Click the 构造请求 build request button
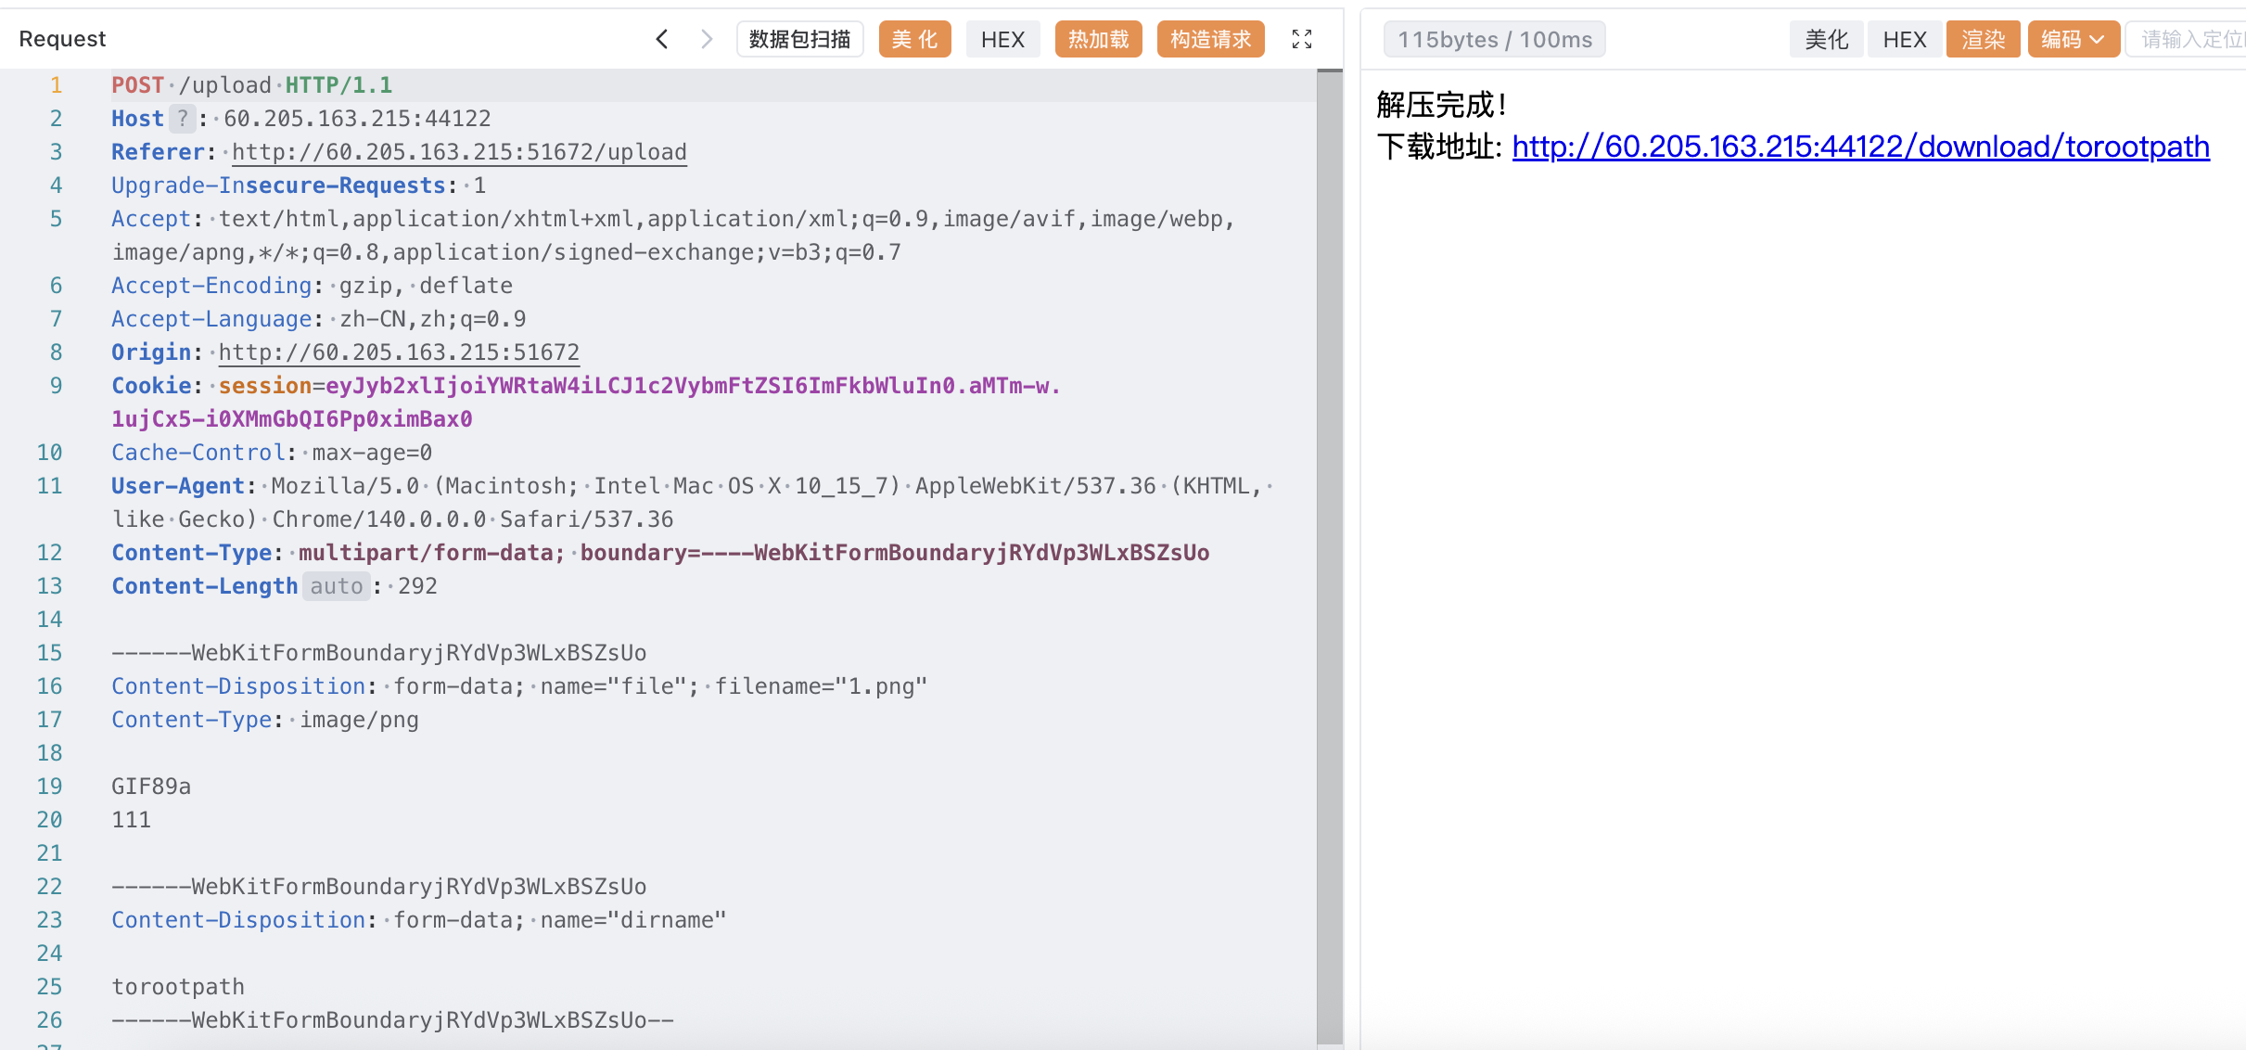The height and width of the screenshot is (1050, 2246). [1211, 39]
